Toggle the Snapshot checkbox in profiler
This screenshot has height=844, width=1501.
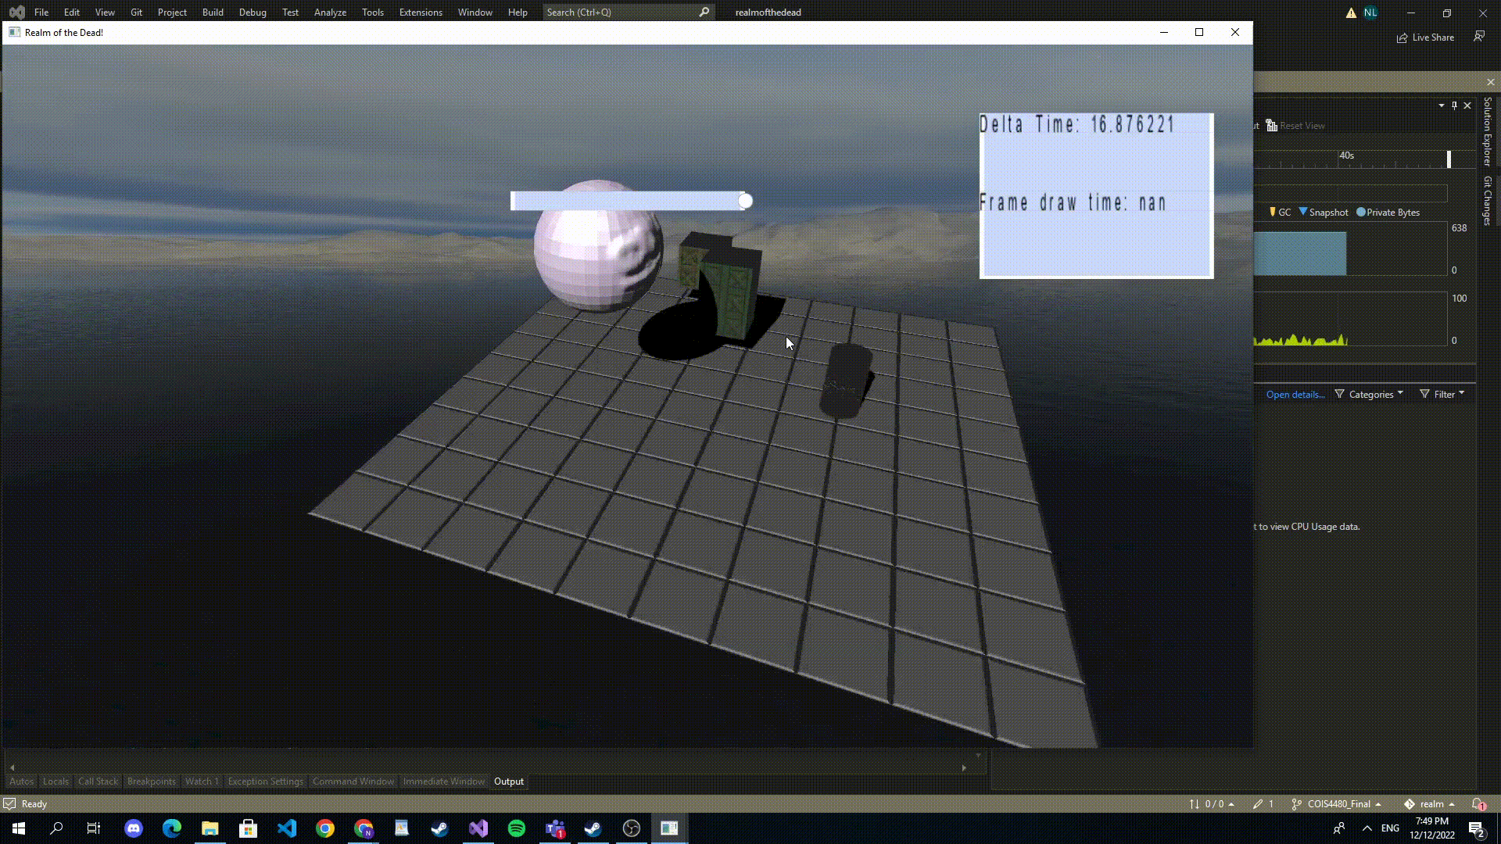(1303, 213)
